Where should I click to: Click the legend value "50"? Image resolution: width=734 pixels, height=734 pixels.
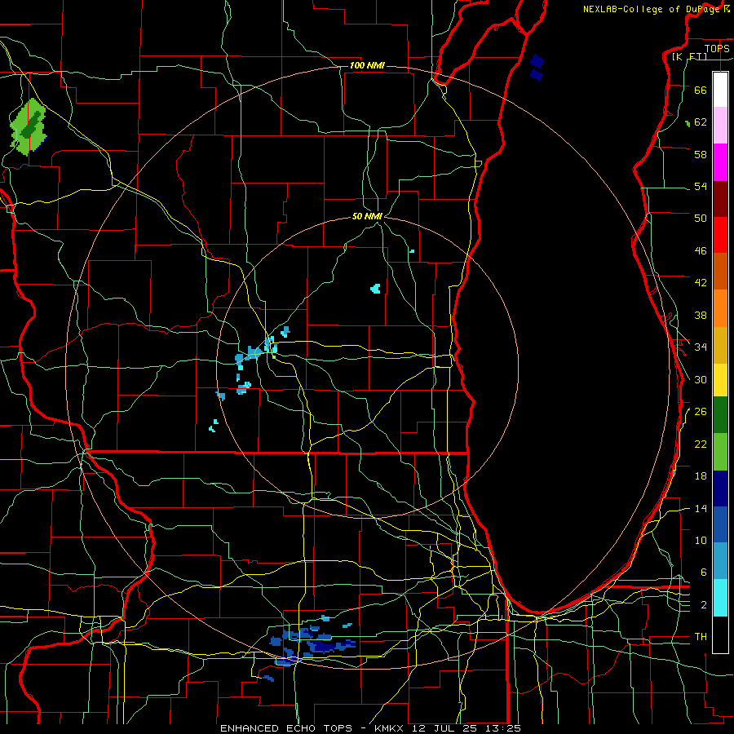click(x=701, y=218)
